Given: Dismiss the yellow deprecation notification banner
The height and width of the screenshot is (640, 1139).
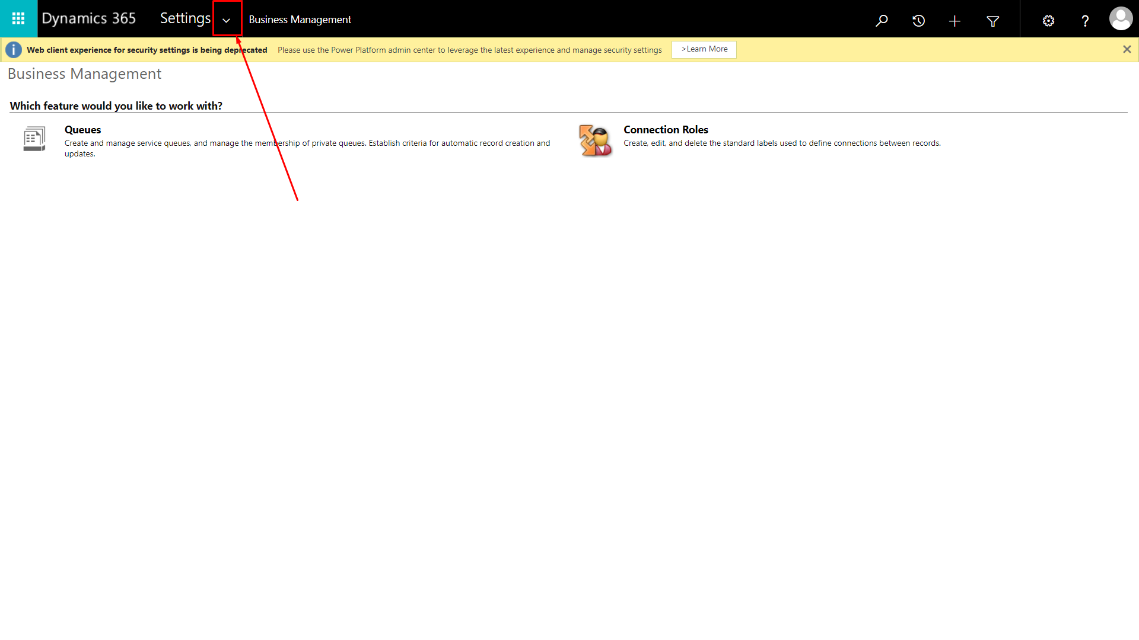Looking at the screenshot, I should click(x=1127, y=50).
